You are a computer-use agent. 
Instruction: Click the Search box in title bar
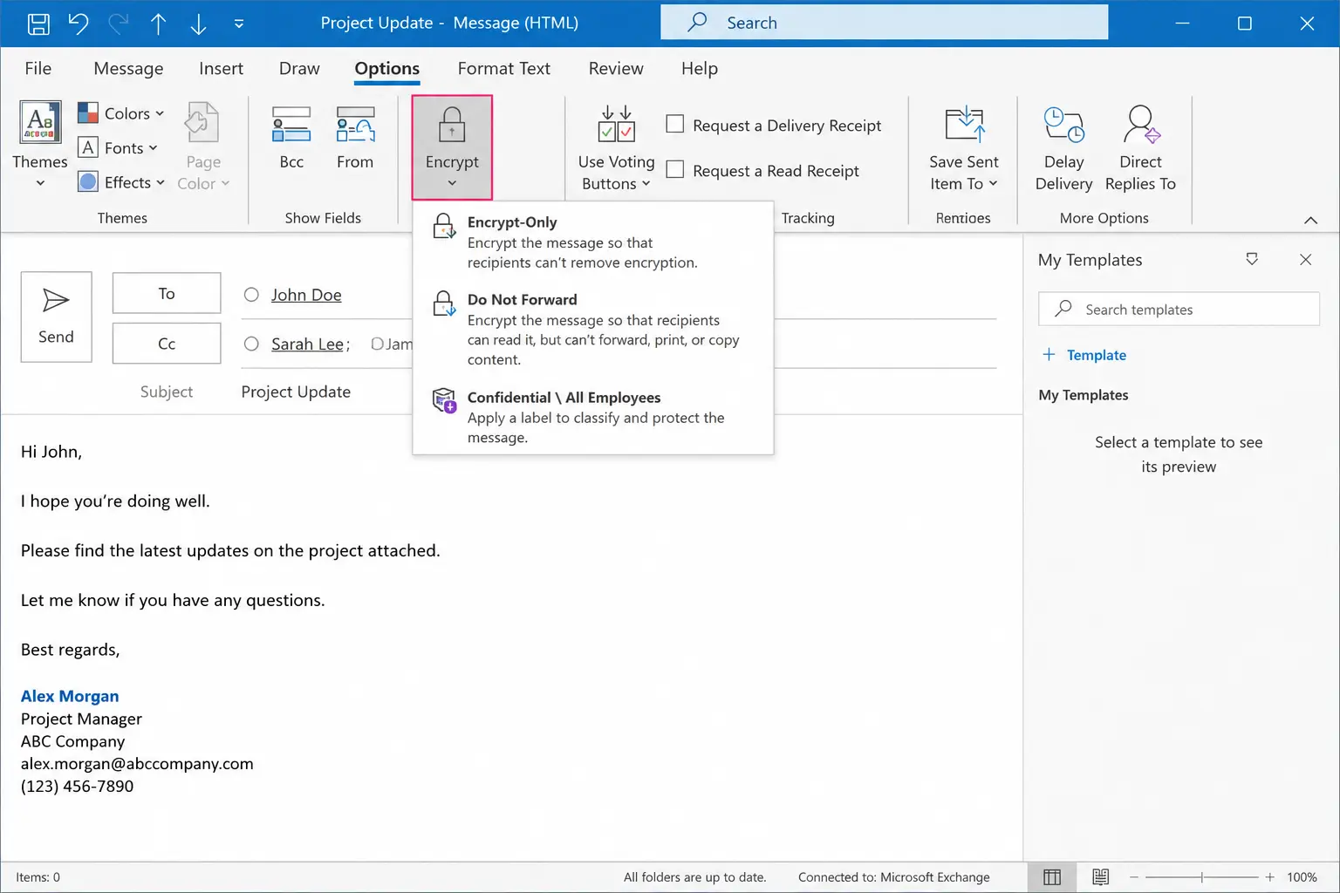click(x=885, y=23)
